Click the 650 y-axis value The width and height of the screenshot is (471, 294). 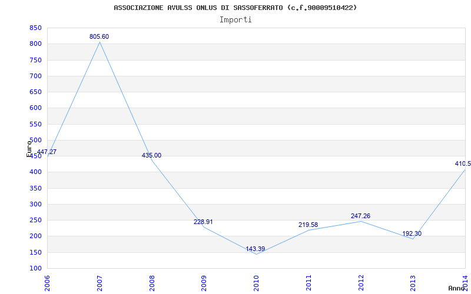[x=35, y=92]
